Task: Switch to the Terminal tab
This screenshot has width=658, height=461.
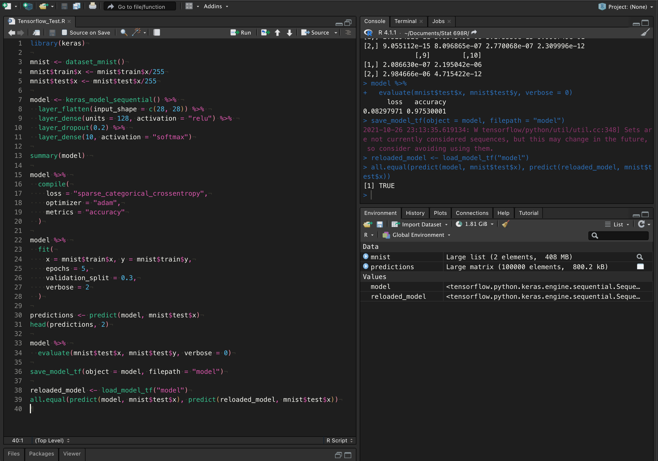Action: [405, 21]
